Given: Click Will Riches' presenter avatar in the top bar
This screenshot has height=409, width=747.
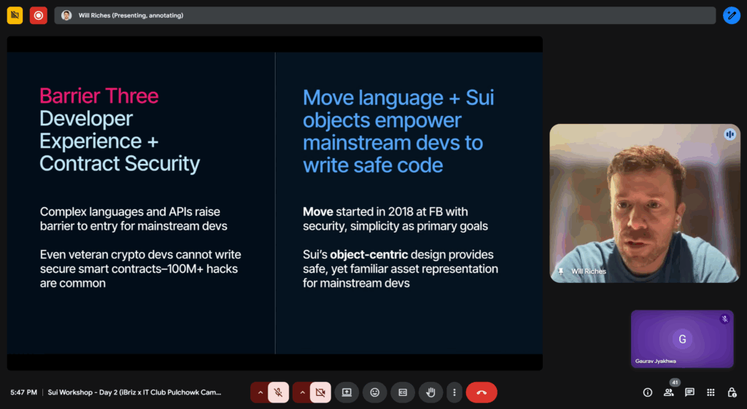Looking at the screenshot, I should pos(66,15).
